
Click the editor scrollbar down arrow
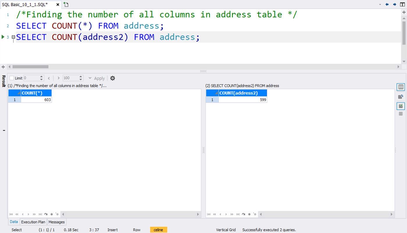coord(404,61)
